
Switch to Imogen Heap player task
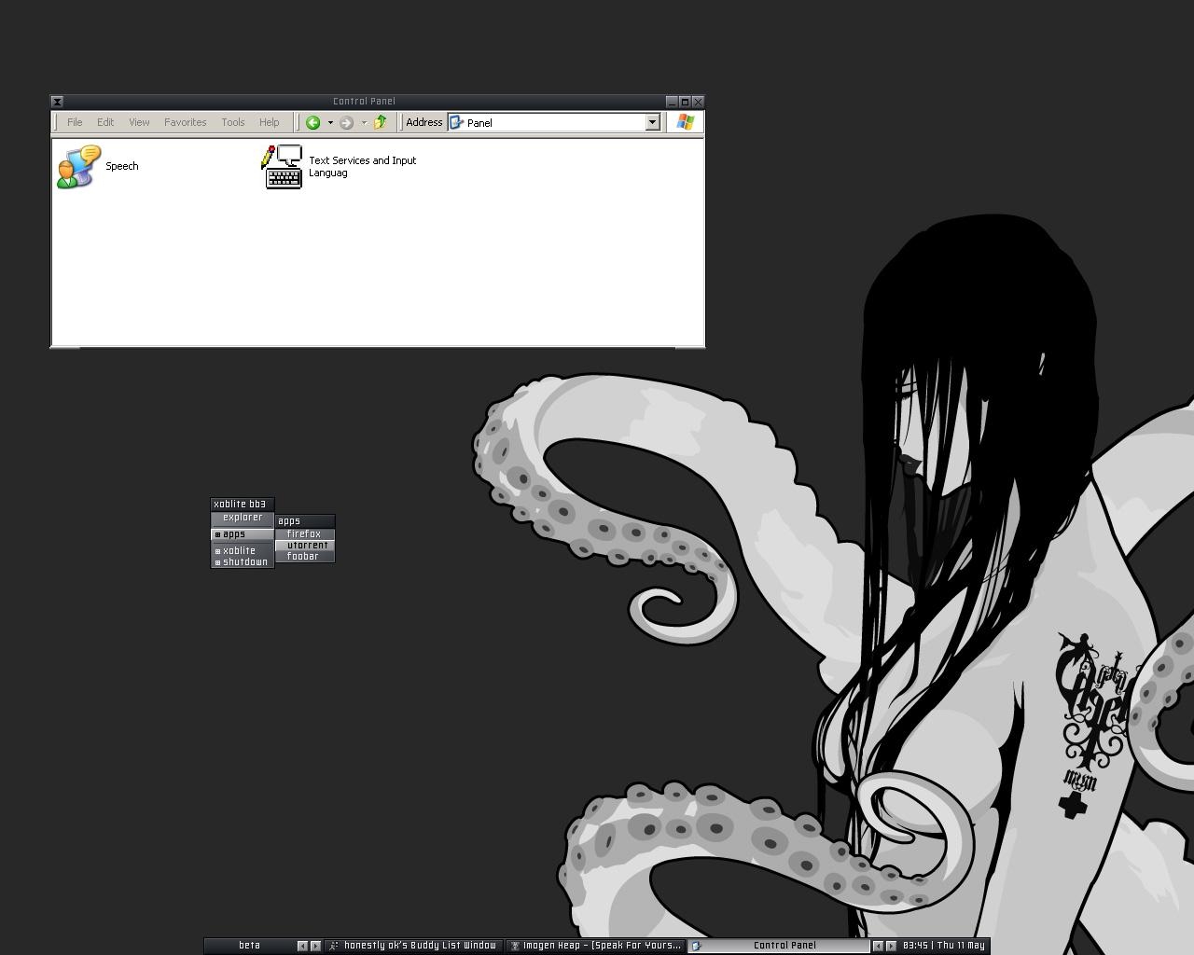(595, 946)
